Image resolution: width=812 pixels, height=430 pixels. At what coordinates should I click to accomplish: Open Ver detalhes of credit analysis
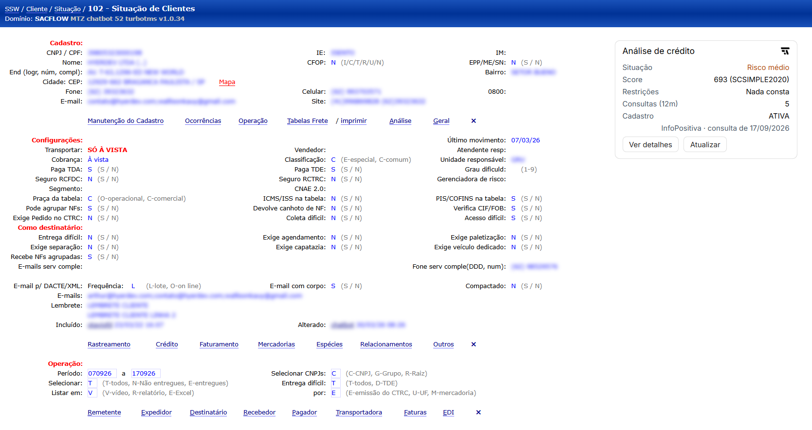(x=650, y=145)
